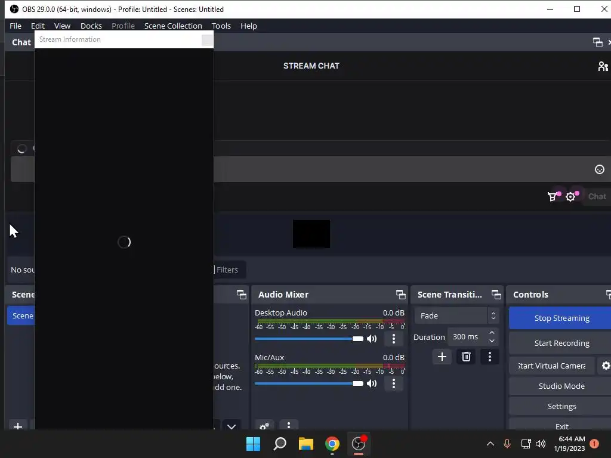This screenshot has width=611, height=458.
Task: Adjust Mic/Aux volume slider
Action: click(309, 383)
